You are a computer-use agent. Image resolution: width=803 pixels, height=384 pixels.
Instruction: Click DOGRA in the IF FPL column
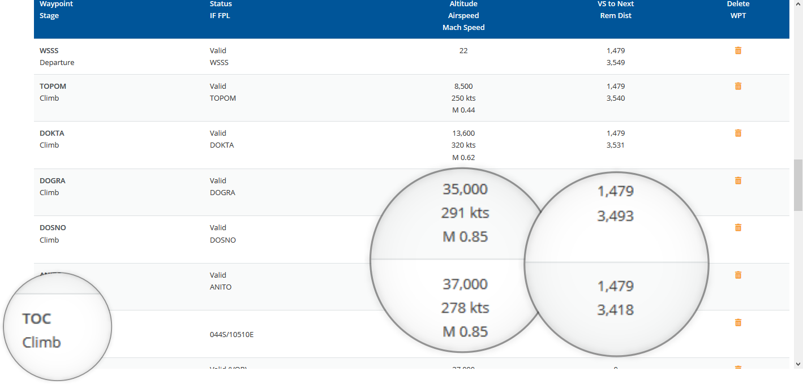222,193
